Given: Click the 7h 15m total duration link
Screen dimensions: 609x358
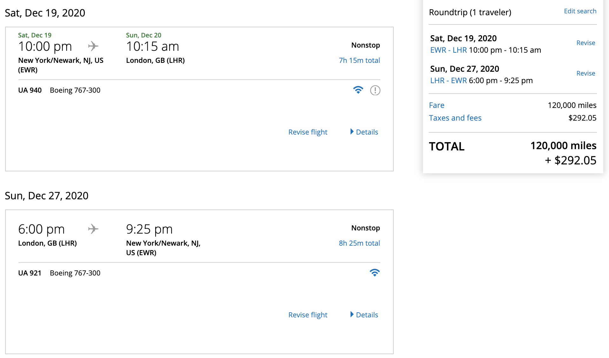Looking at the screenshot, I should (359, 60).
